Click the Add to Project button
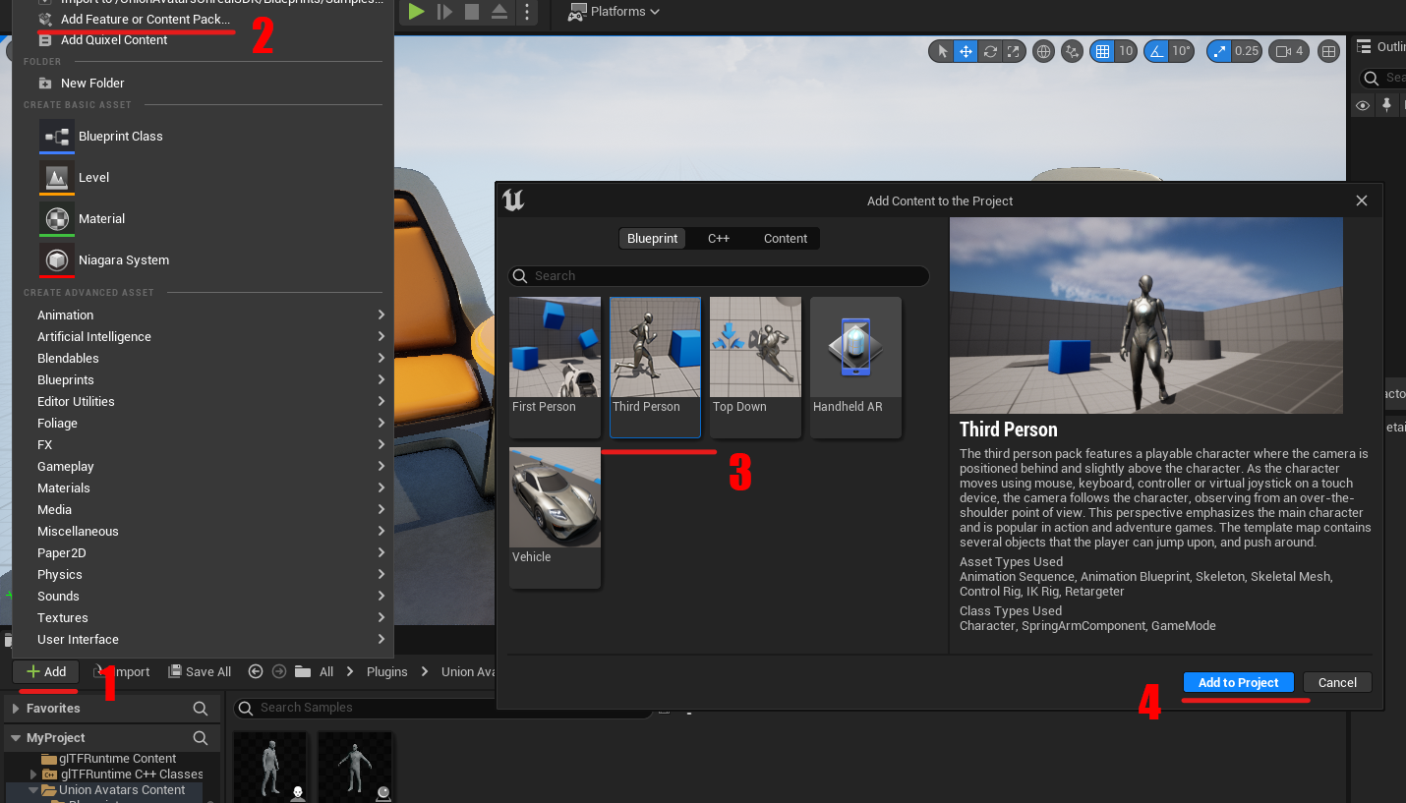 click(x=1238, y=683)
